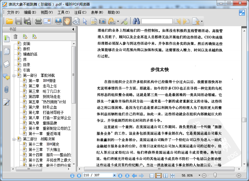249x181 pixels.
Task: Open the zoom percentage dropdown
Action: click(x=199, y=175)
